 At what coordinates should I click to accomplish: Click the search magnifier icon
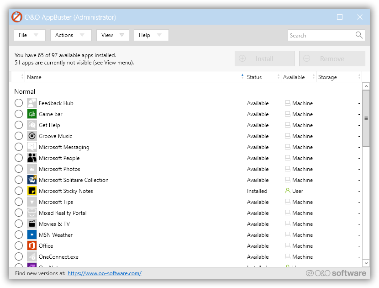(359, 35)
